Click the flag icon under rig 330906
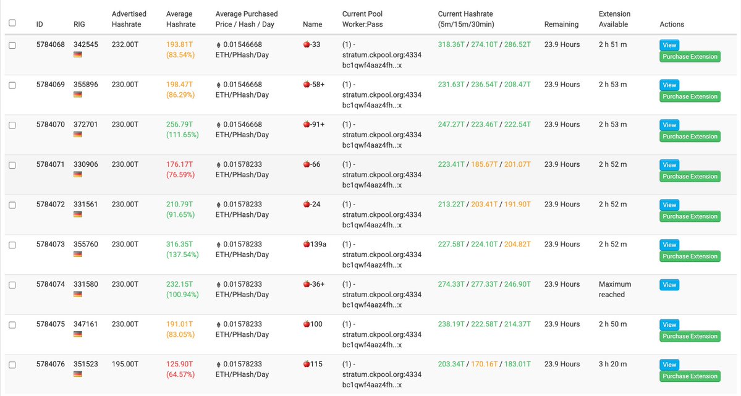This screenshot has width=741, height=396. point(77,174)
